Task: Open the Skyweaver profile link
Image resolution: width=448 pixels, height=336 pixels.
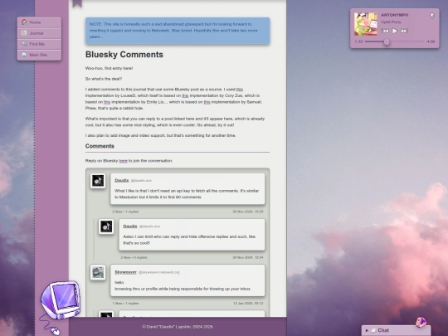Action: click(x=125, y=272)
